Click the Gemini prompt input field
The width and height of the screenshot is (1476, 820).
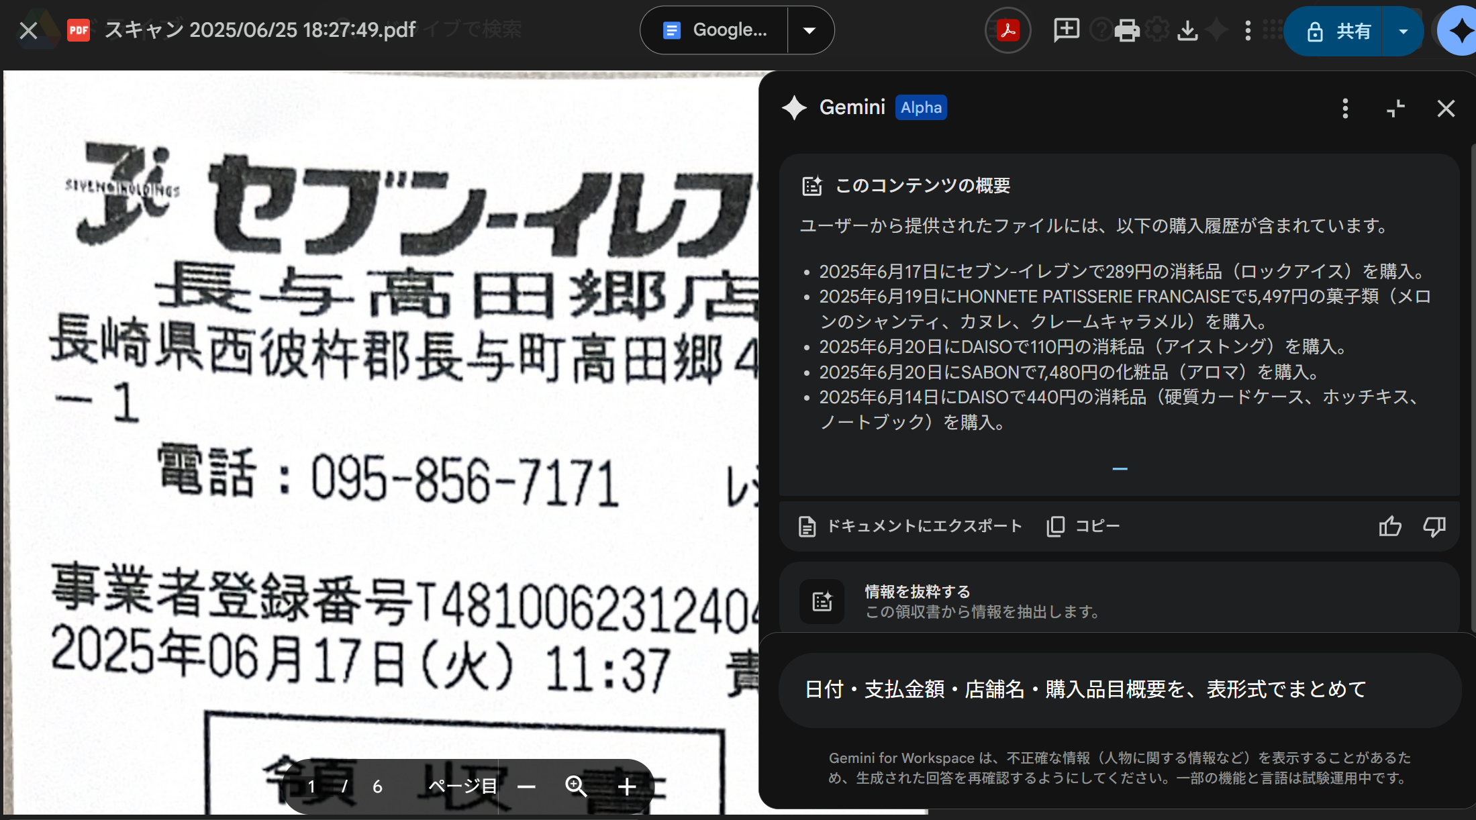(x=1120, y=690)
